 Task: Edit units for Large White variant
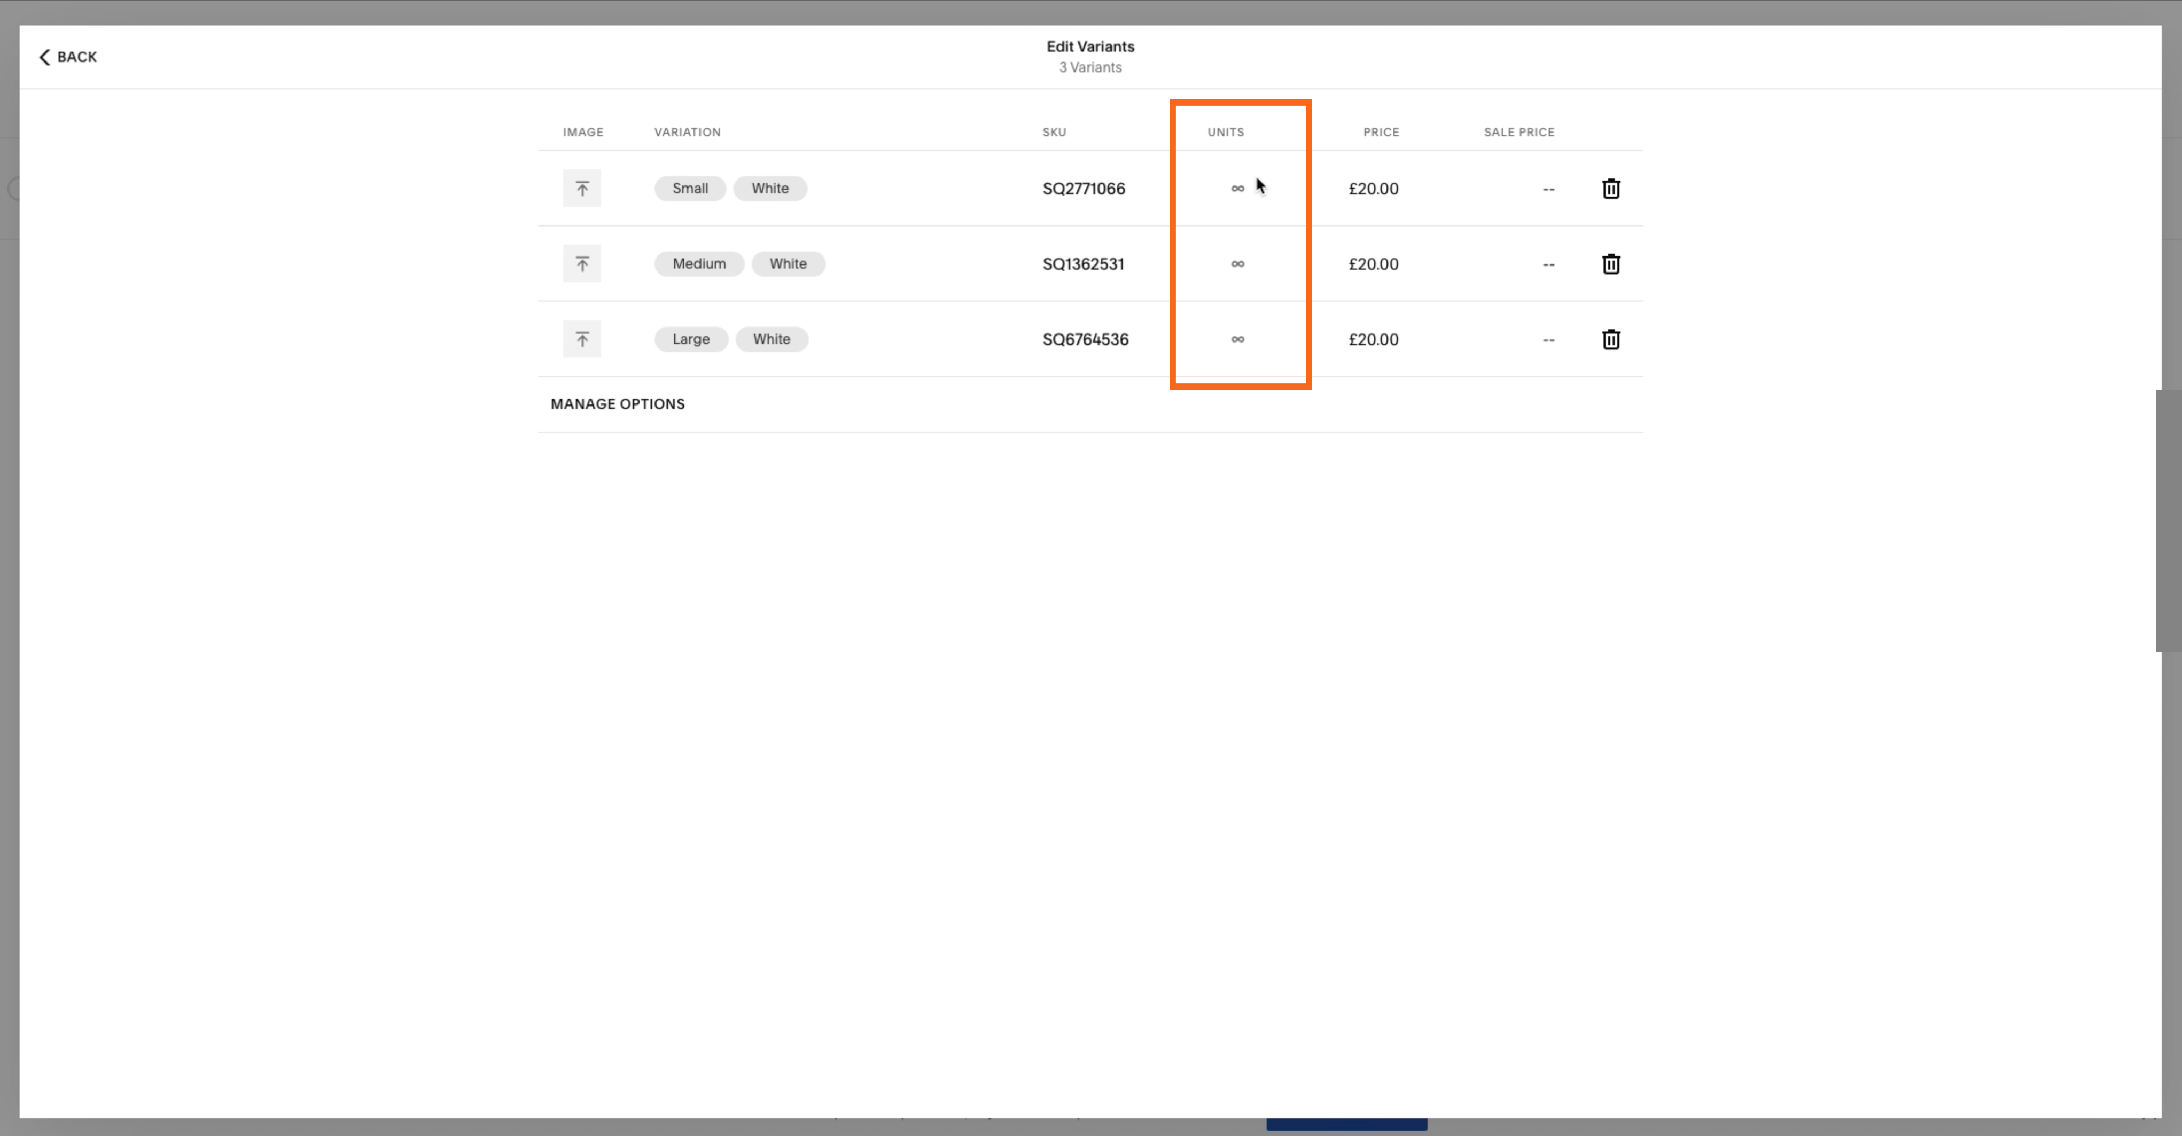1237,340
